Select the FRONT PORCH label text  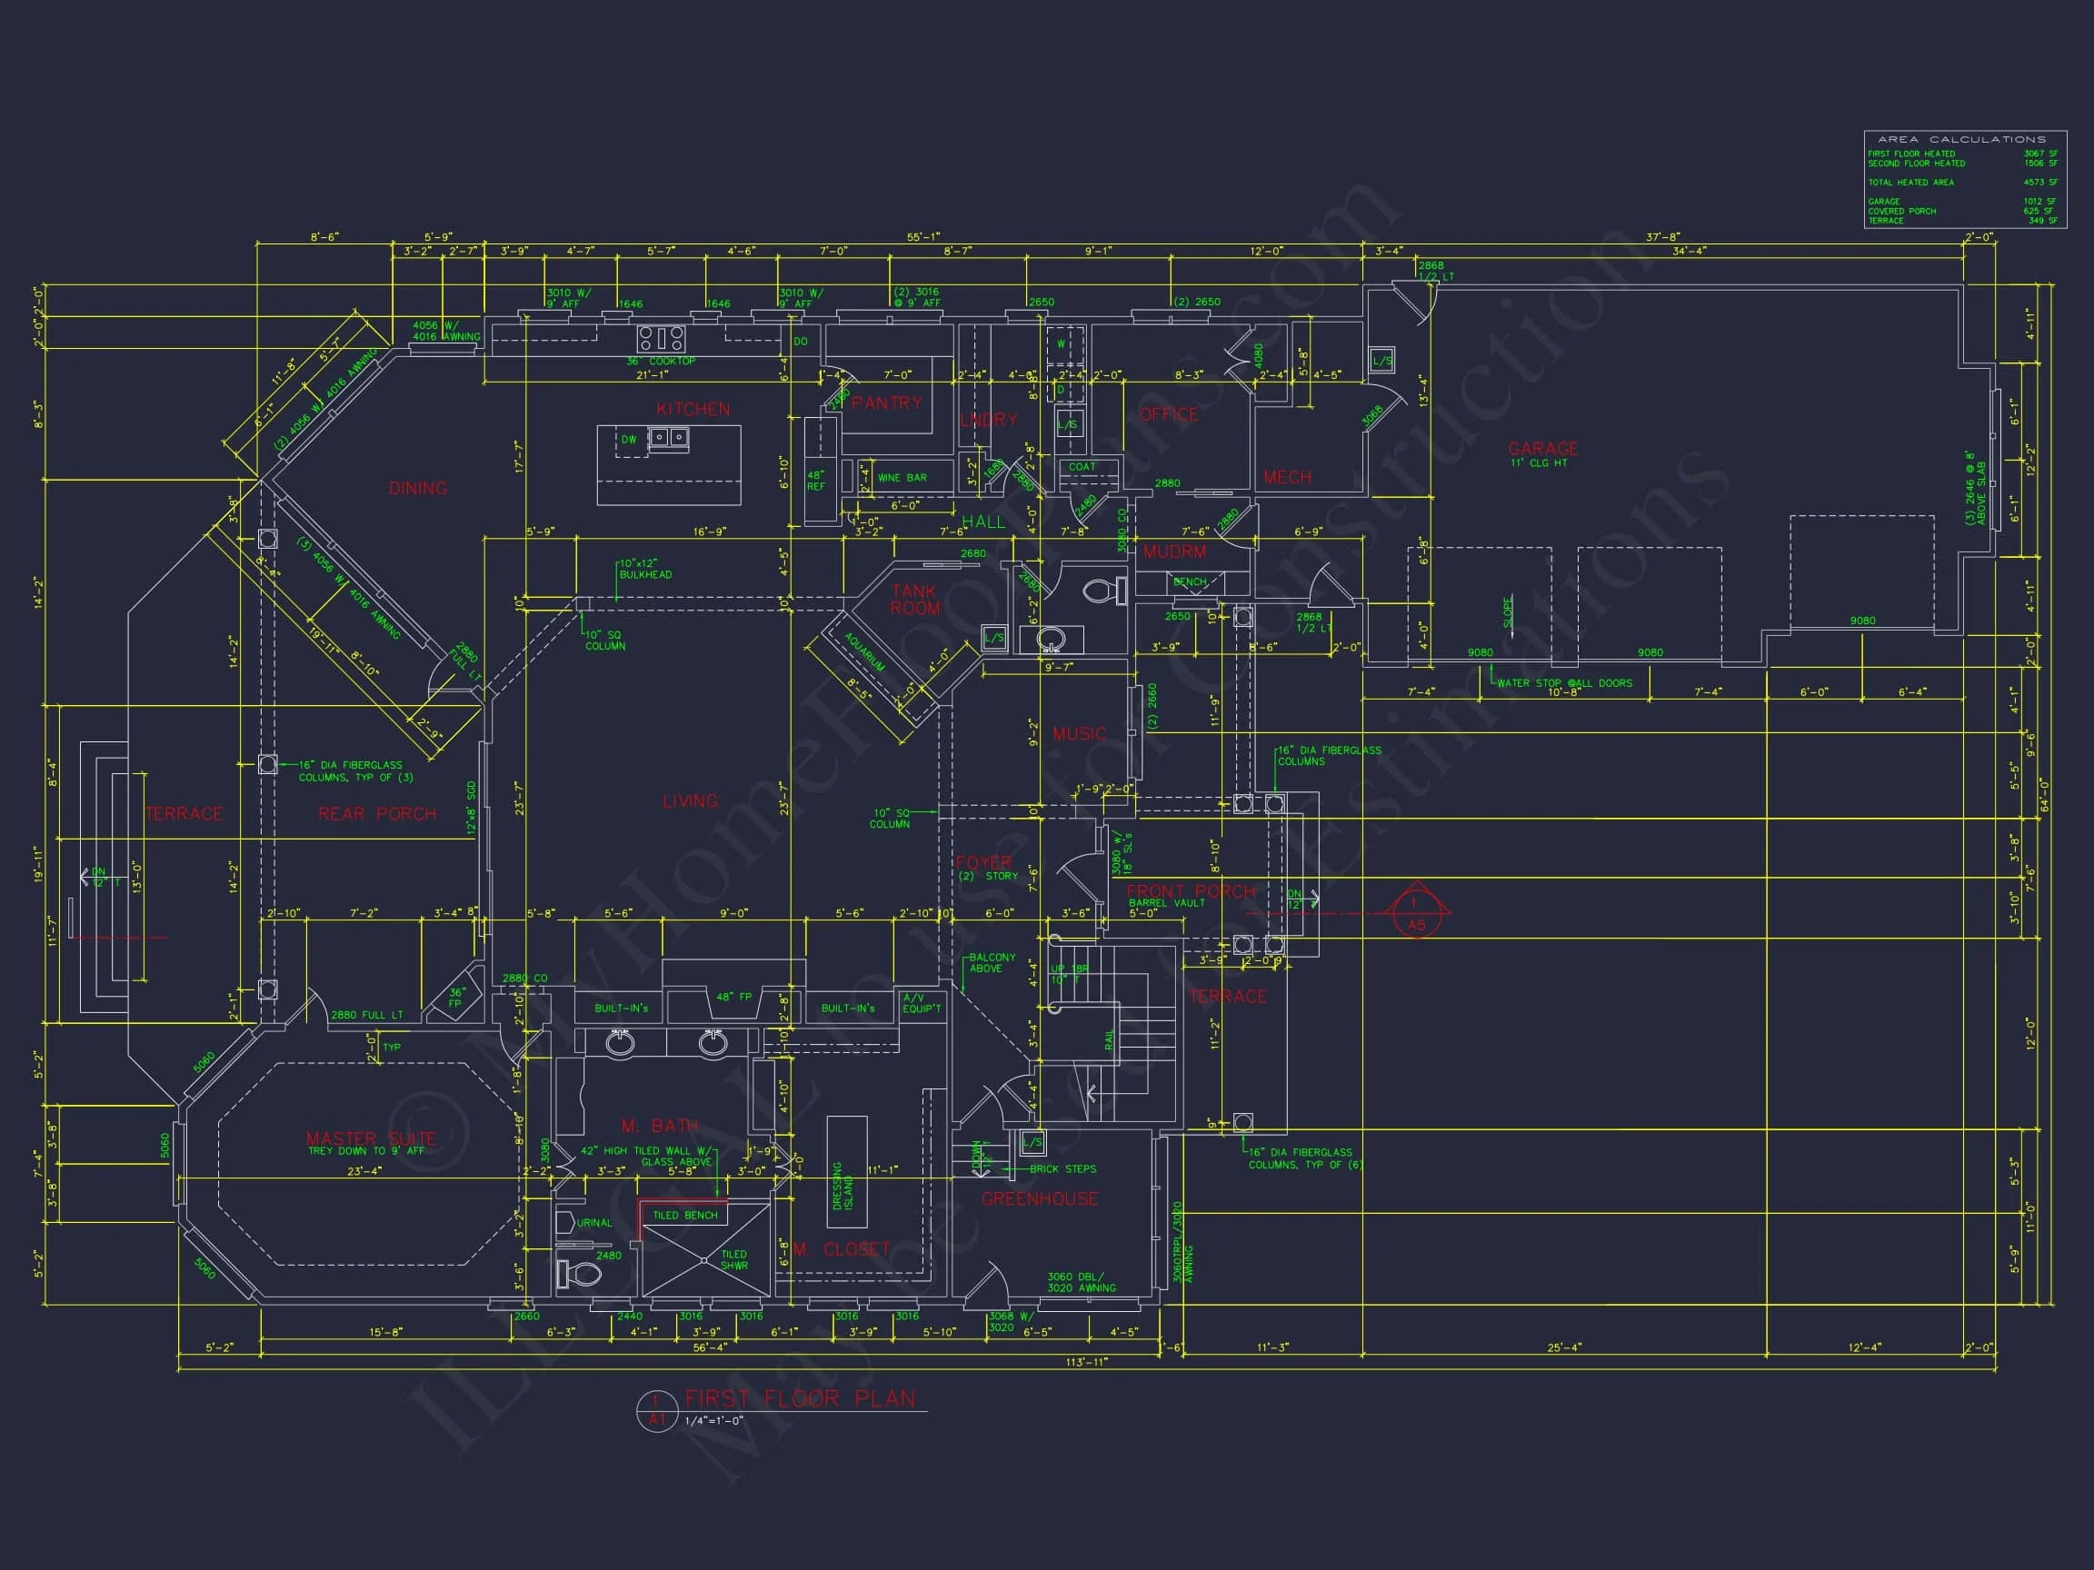tap(1190, 890)
